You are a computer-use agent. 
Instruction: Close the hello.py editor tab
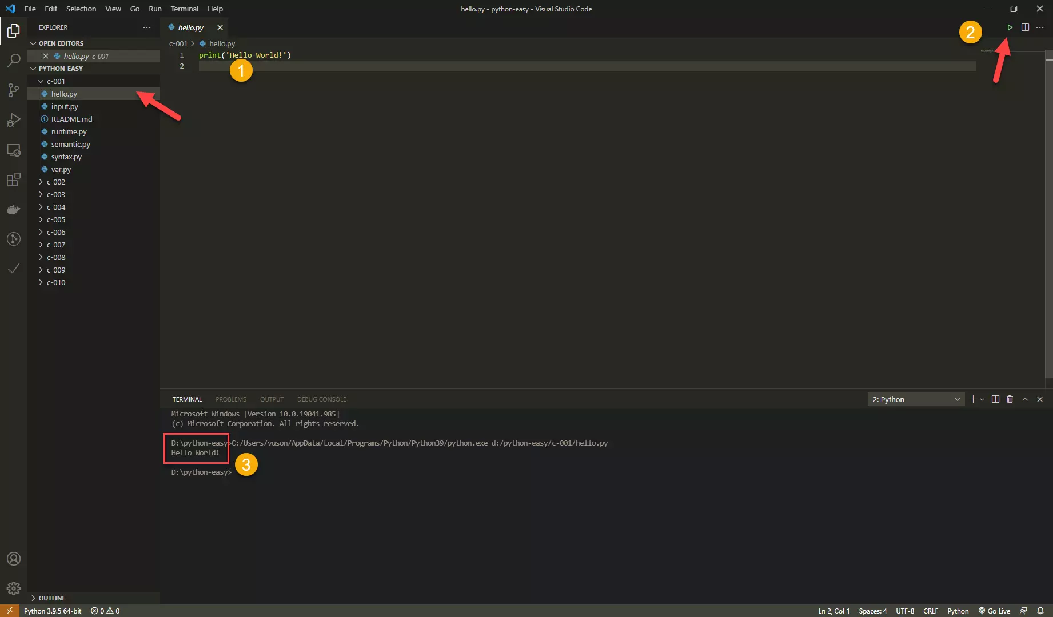[220, 27]
